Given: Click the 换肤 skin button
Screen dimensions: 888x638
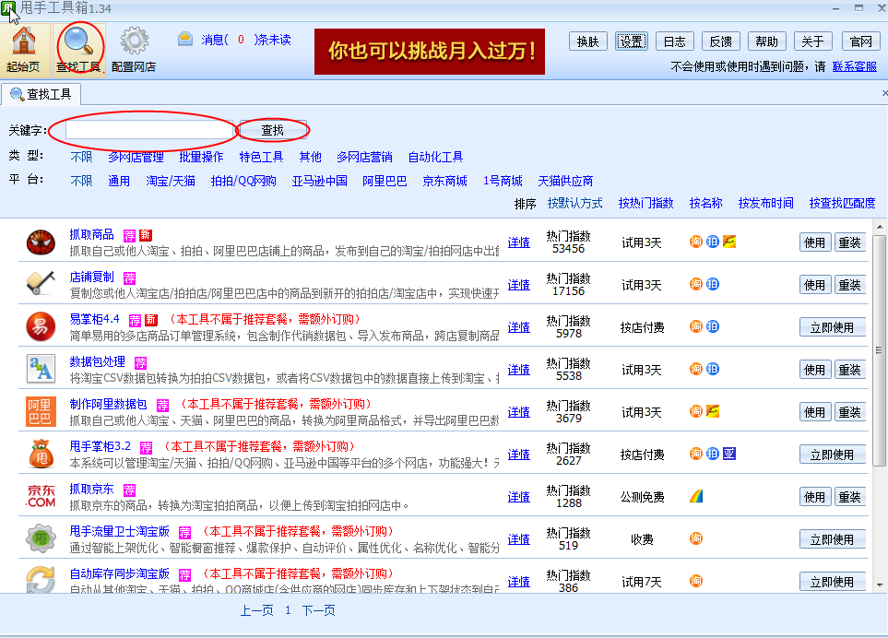Looking at the screenshot, I should click(587, 41).
